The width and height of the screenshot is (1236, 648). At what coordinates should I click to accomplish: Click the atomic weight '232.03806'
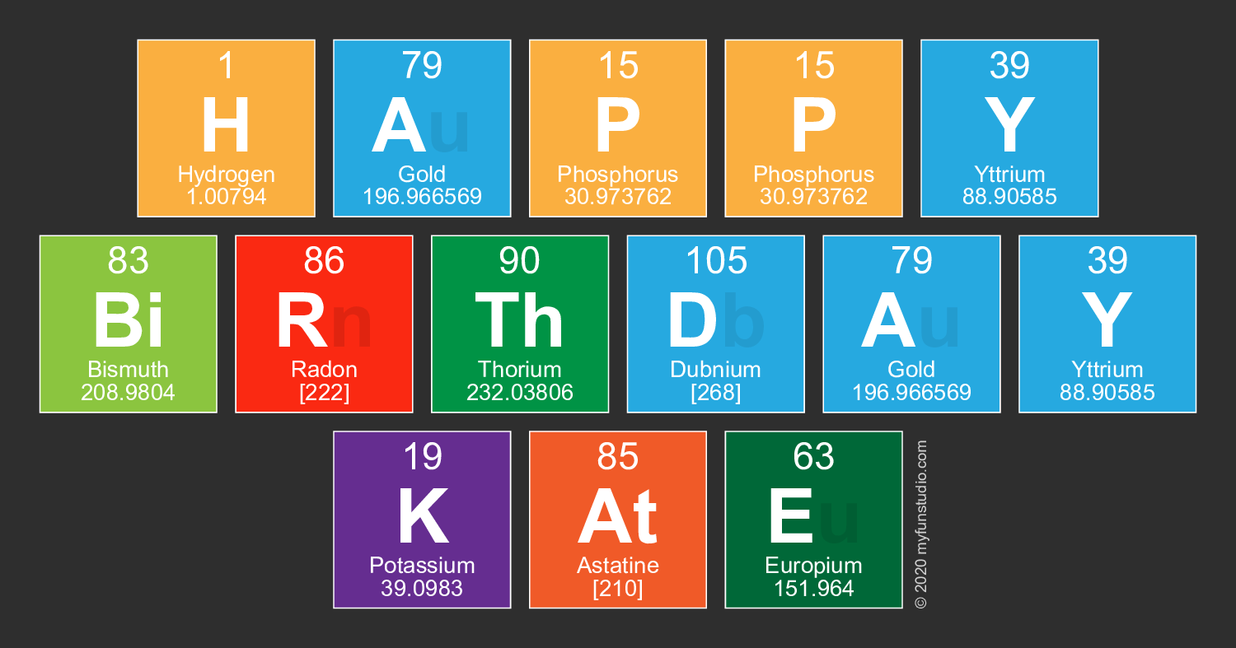tap(520, 393)
